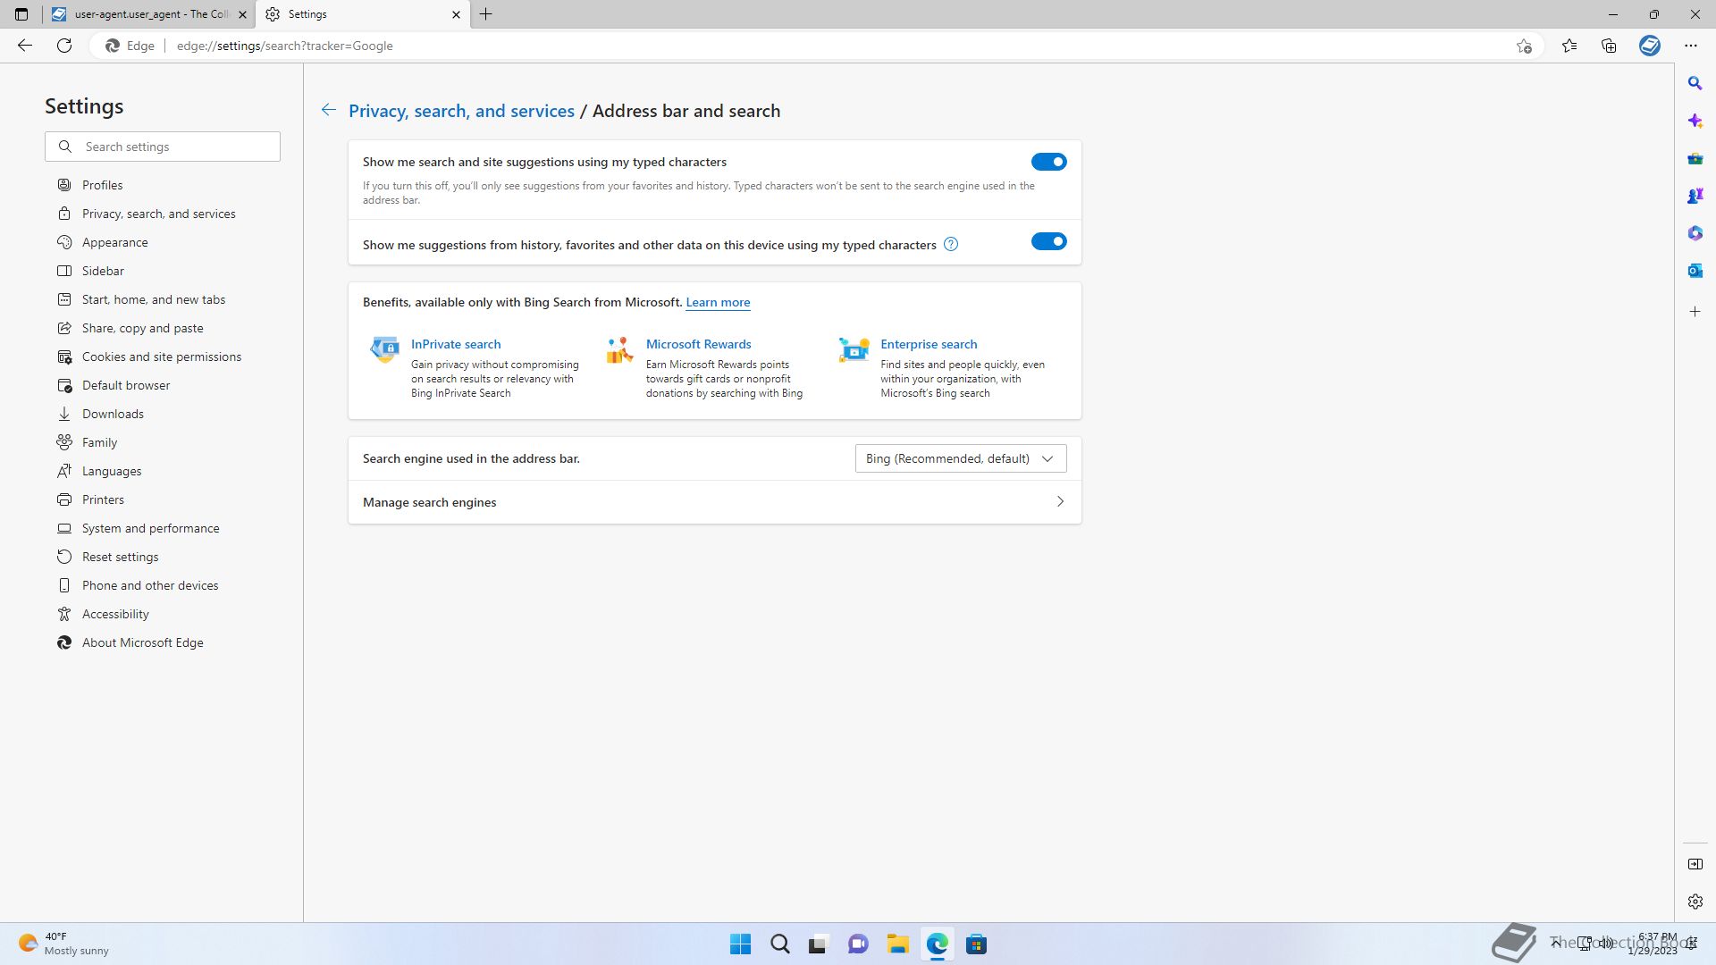Click the Enterprise search link
This screenshot has width=1716, height=965.
(x=929, y=344)
